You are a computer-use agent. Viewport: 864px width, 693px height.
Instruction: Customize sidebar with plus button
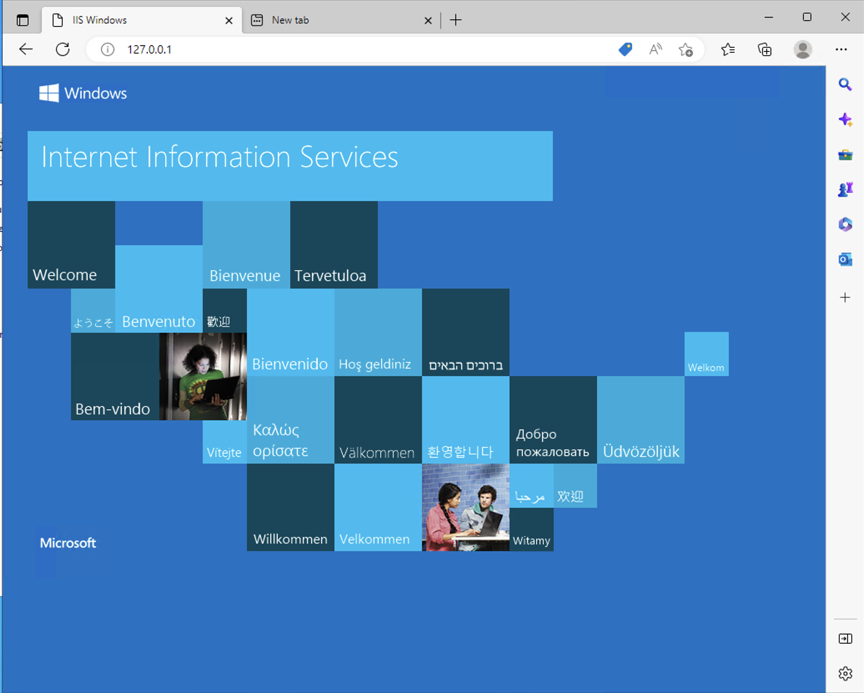click(845, 297)
